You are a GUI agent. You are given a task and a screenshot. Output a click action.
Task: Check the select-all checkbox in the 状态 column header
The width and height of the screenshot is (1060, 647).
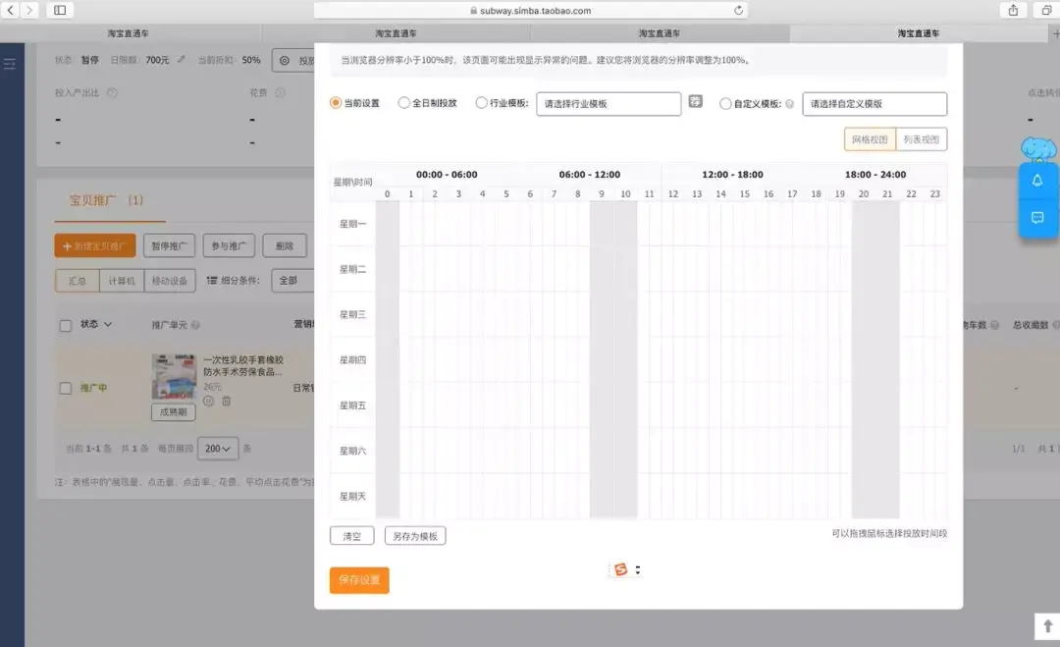pos(66,324)
